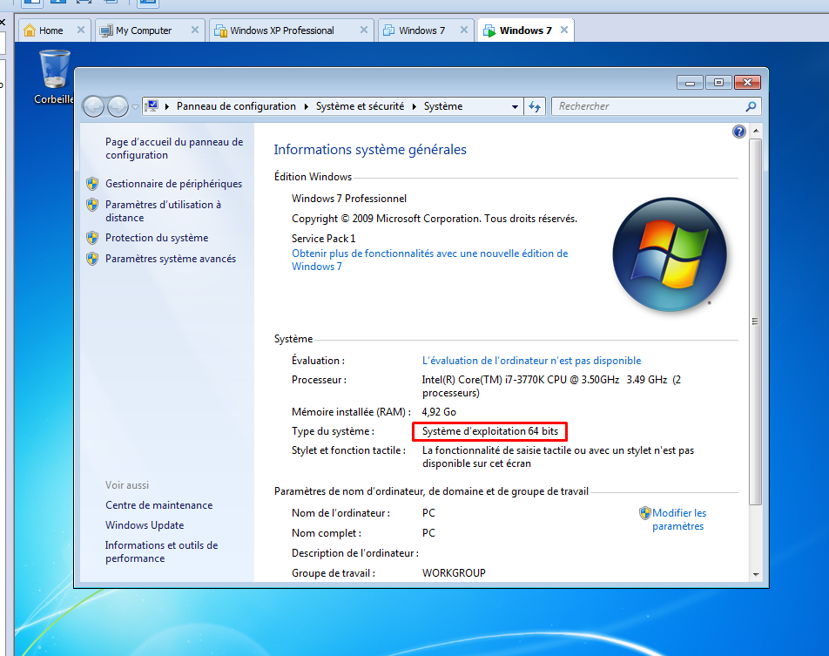Expand arrow before Panneau de configuration
The width and height of the screenshot is (829, 656).
coord(167,106)
